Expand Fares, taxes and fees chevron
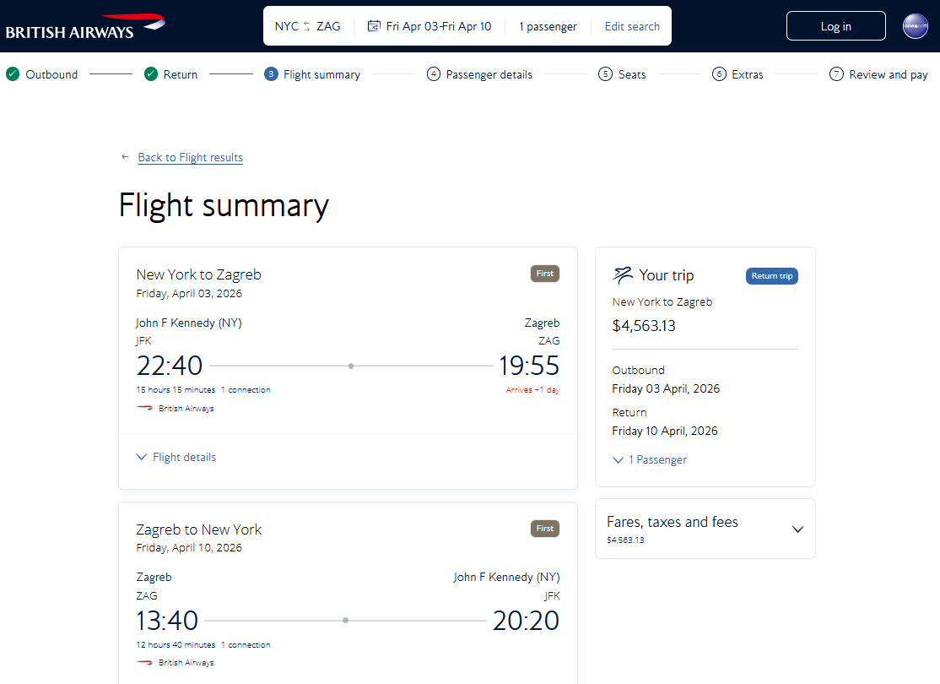This screenshot has width=940, height=684. (x=797, y=529)
